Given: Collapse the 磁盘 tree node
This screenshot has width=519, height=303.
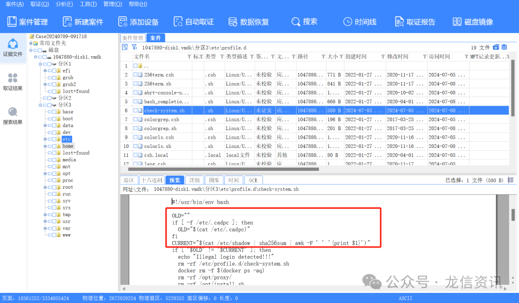Looking at the screenshot, I should click(x=30, y=50).
